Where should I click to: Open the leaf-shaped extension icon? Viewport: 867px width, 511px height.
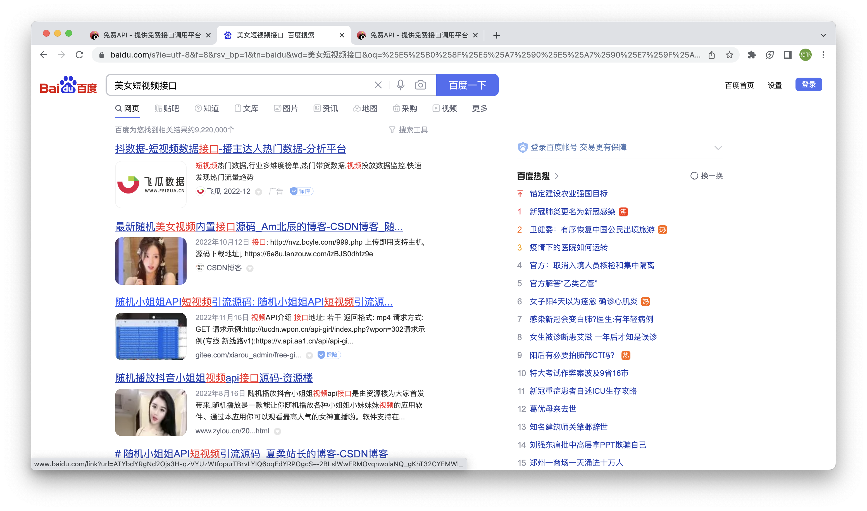[x=770, y=55]
